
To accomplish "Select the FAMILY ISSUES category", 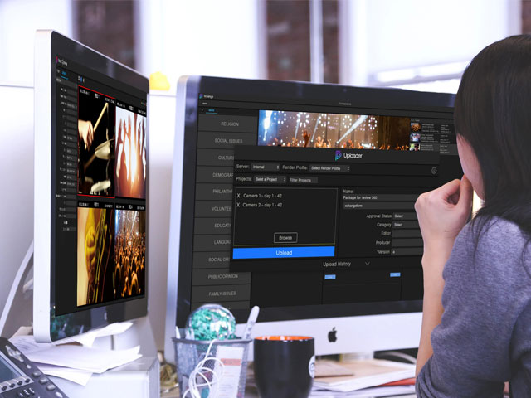I will coord(222,294).
